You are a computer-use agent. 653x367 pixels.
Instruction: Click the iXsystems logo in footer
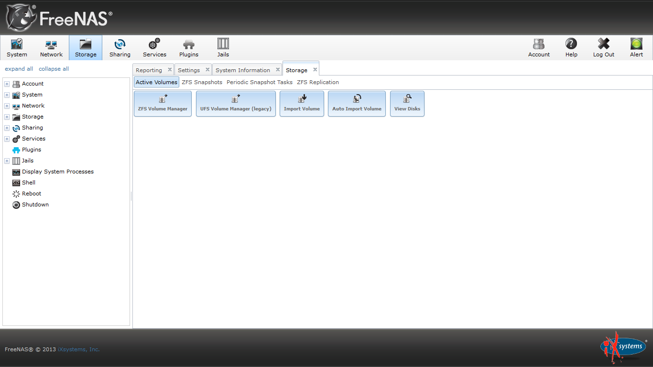623,347
